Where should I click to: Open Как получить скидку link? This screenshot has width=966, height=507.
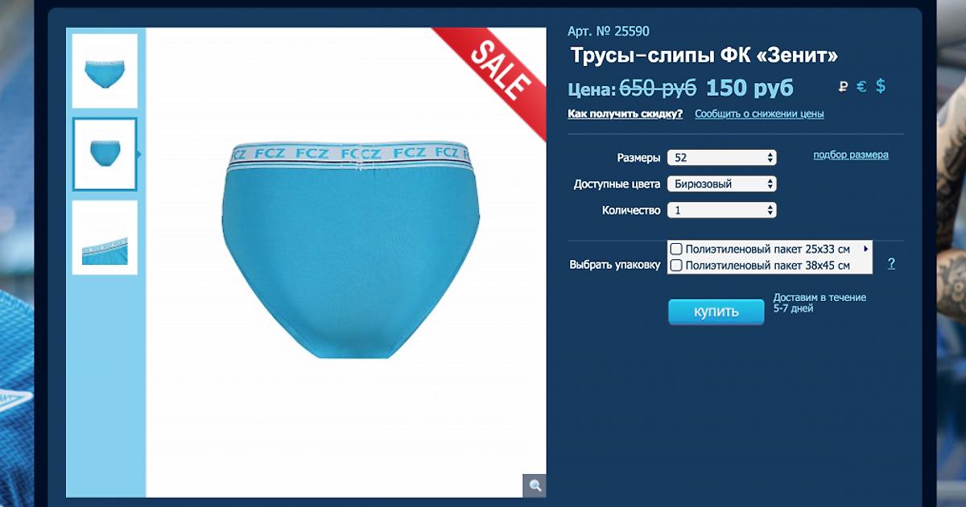click(x=625, y=113)
